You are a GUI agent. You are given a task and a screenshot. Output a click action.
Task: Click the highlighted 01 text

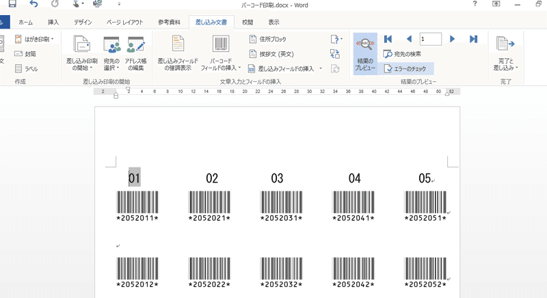point(134,178)
